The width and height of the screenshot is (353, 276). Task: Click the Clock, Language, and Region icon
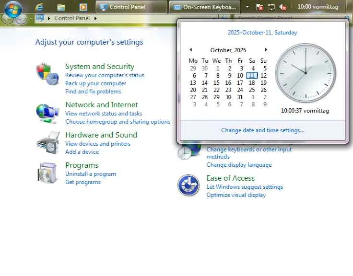189,152
